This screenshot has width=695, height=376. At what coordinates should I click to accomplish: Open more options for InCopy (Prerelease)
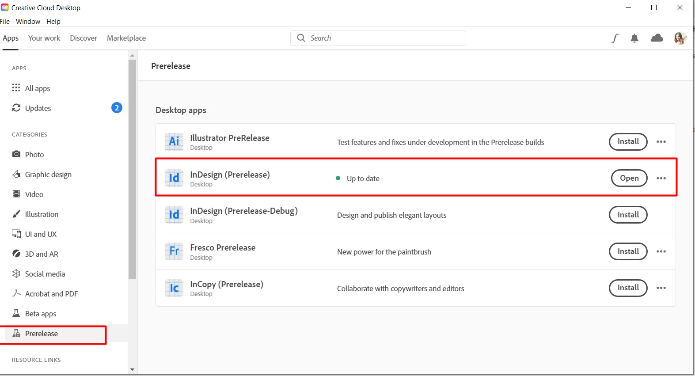click(x=661, y=288)
